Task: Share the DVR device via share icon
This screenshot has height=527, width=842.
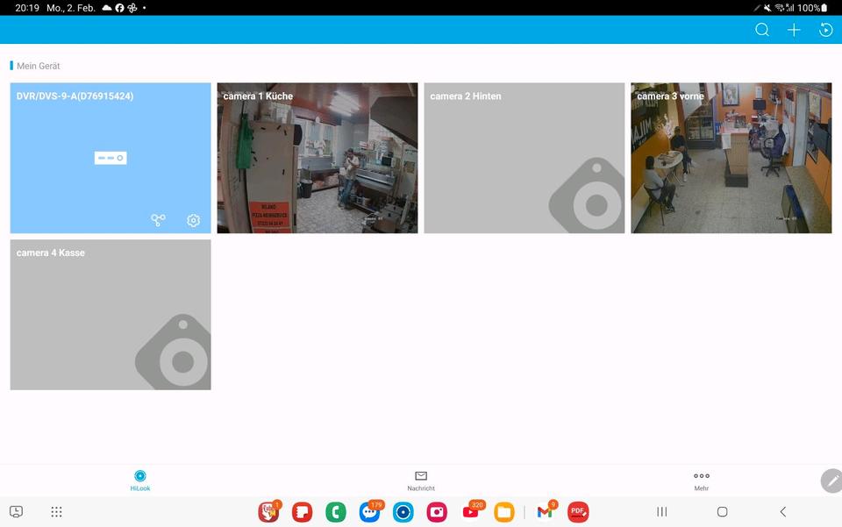Action: (158, 220)
